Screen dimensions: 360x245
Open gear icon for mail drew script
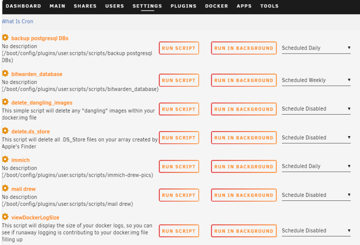[5, 188]
